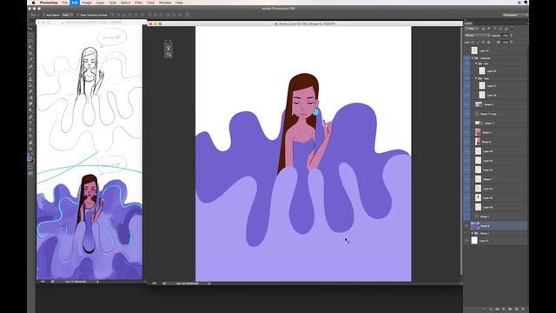Select the Quick Selection tool
Viewport: 556px width, 313px height.
pos(30,48)
